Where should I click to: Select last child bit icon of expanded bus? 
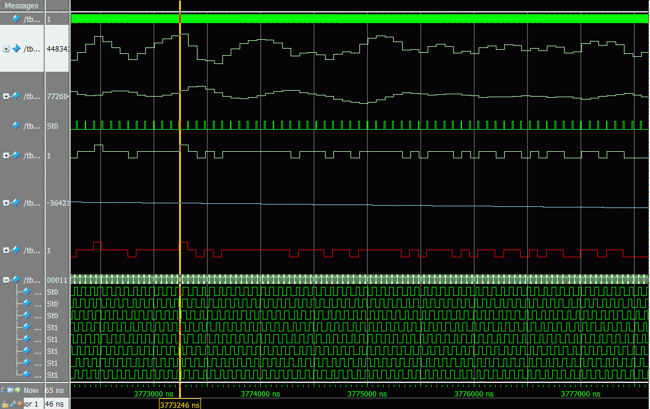tap(27, 375)
